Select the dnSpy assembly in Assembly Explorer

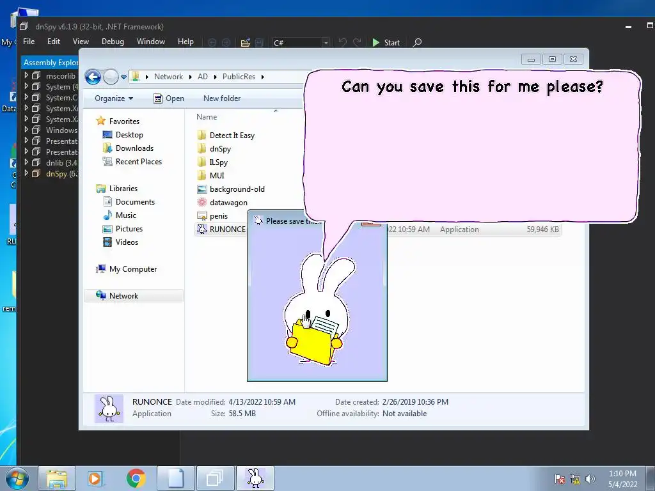(62, 174)
